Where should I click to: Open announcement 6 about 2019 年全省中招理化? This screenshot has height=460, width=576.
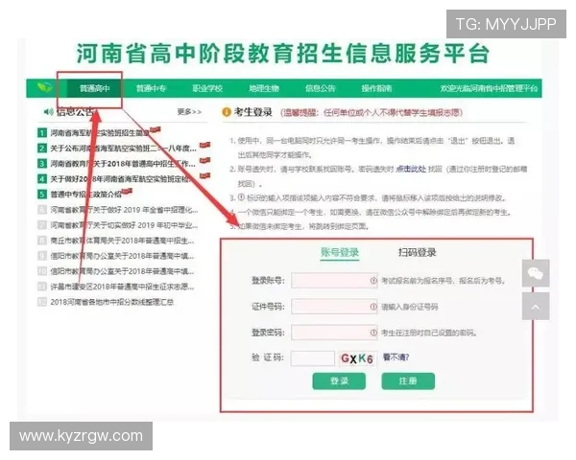coord(124,210)
